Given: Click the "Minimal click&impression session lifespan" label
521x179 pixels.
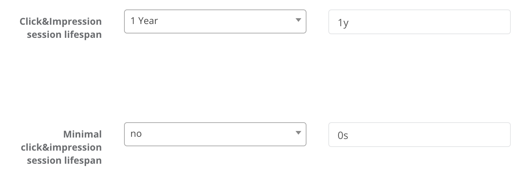Looking at the screenshot, I should 61,147.
